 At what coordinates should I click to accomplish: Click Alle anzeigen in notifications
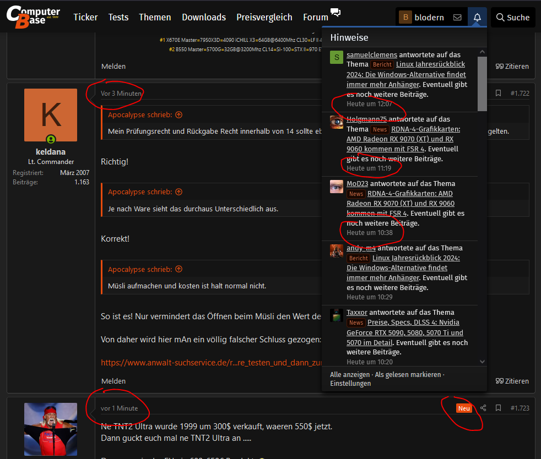click(x=349, y=375)
